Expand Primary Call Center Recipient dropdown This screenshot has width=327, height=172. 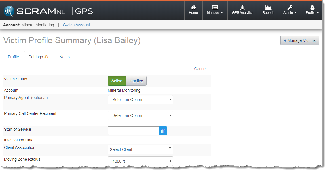click(140, 115)
